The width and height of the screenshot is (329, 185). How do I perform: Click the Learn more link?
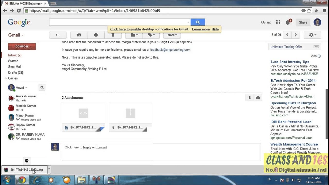click(x=201, y=29)
